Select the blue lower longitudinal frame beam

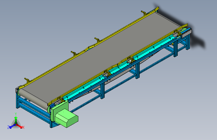[122, 82]
